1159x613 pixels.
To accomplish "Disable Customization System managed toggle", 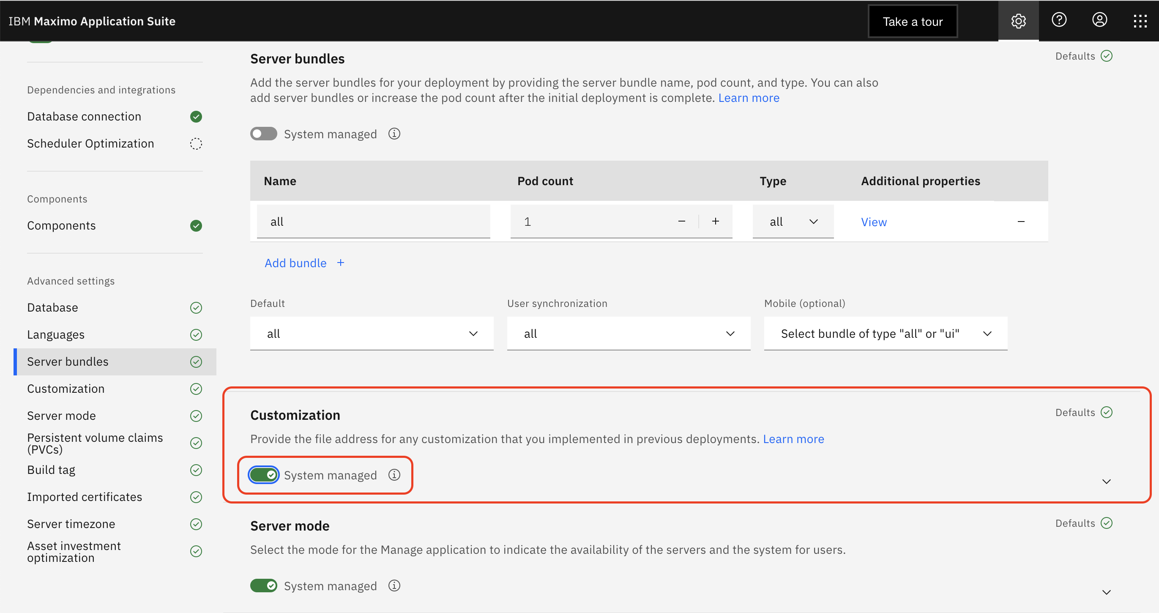I will (x=264, y=475).
